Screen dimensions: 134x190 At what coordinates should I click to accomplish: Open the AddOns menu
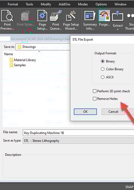tap(65, 4)
